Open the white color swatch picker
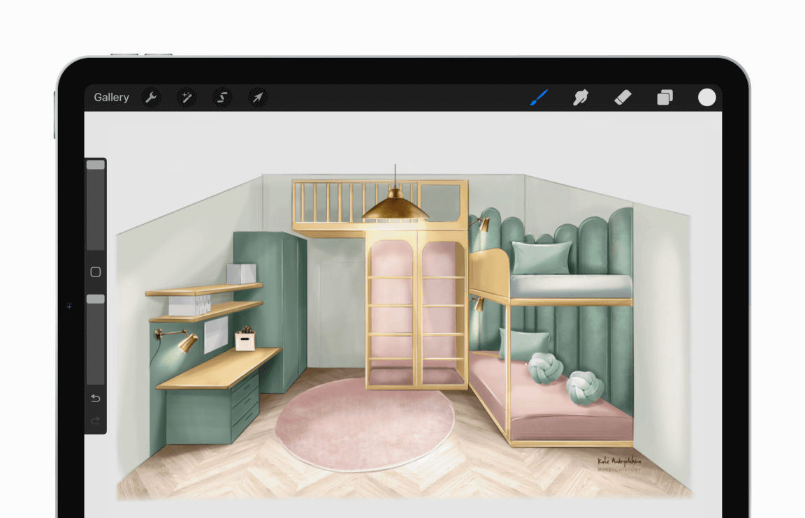805x518 pixels. pos(707,98)
